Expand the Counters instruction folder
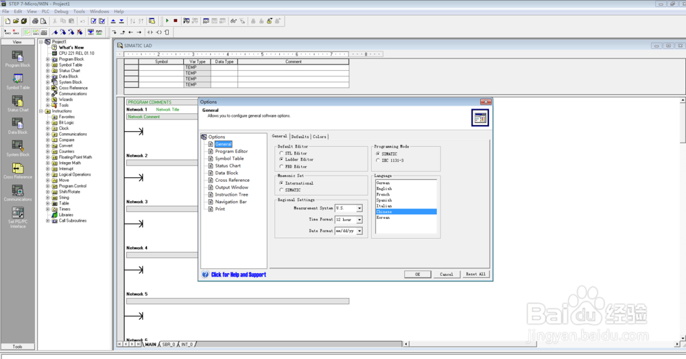Screen dimensions: 686x359 click(48, 152)
